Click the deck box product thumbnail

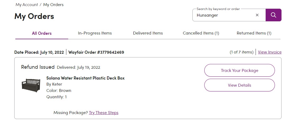pos(31,85)
